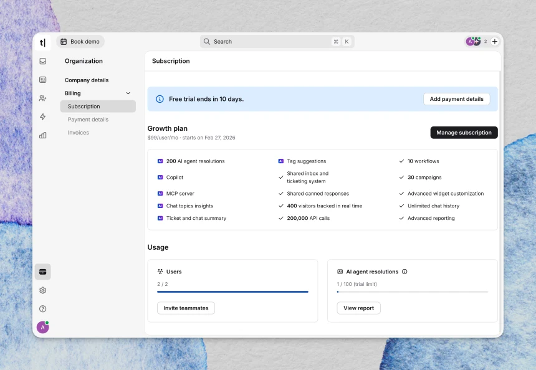Click the app logo in the top-left corner
This screenshot has width=536, height=370.
click(42, 42)
